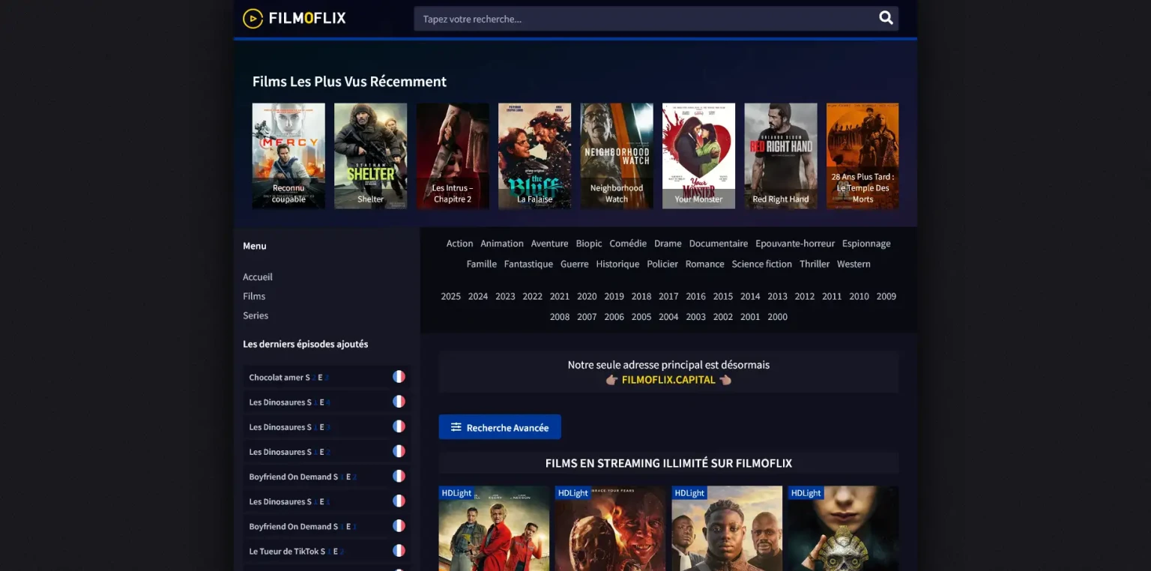Select the Drame genre

pyautogui.click(x=668, y=244)
